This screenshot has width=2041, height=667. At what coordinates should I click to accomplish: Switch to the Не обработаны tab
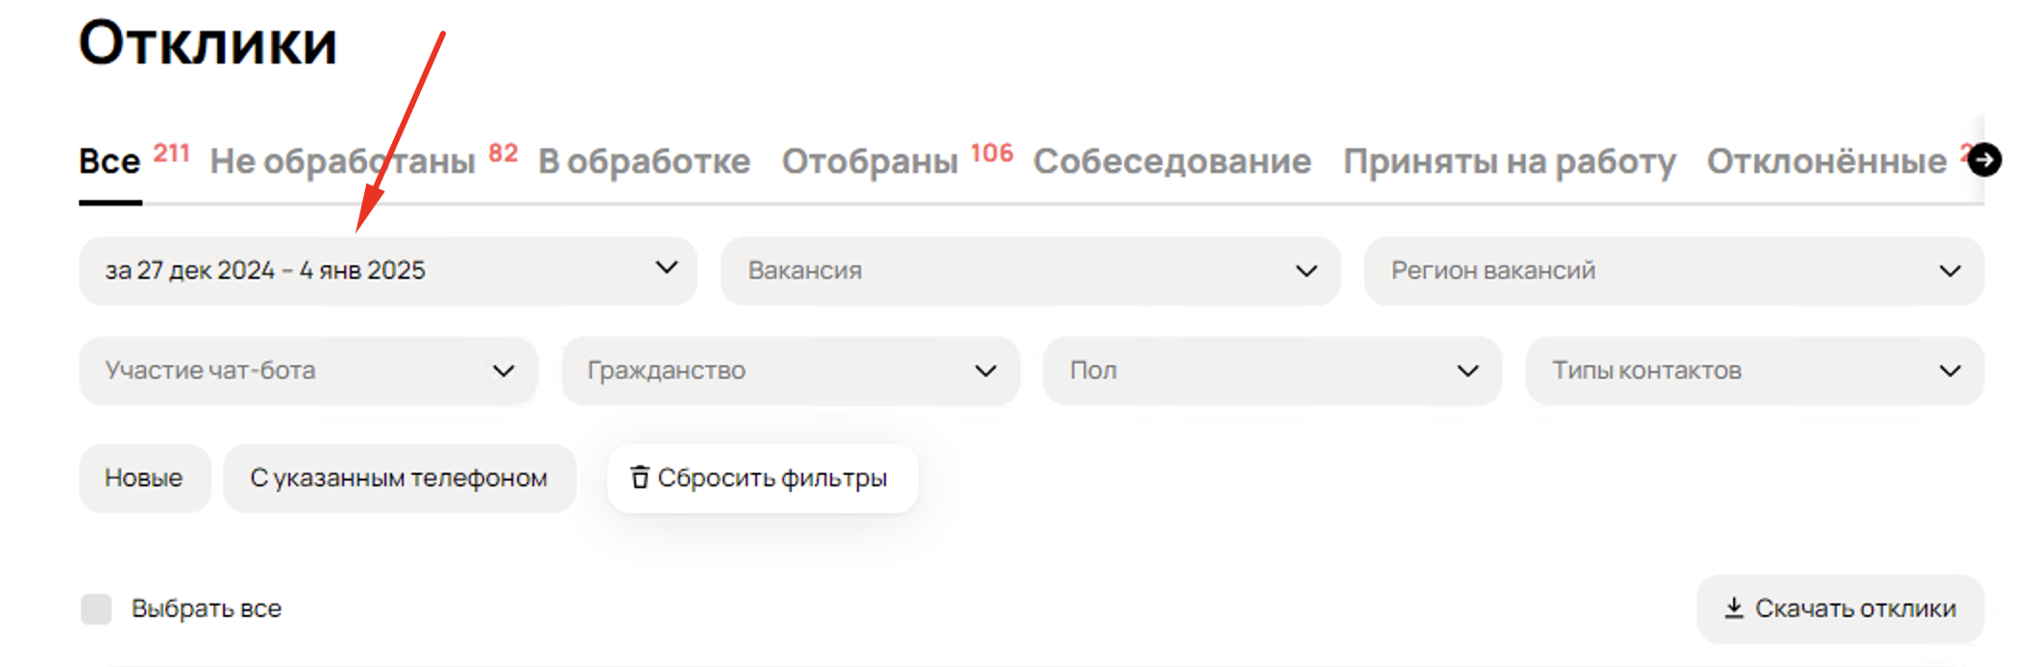coord(342,161)
